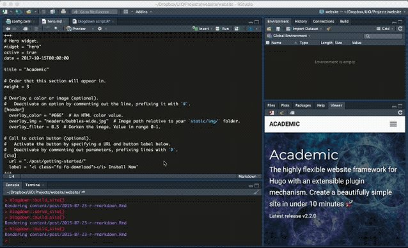Viewport: 408px width, 248px height.
Task: Switch to the History tab
Action: 301,21
